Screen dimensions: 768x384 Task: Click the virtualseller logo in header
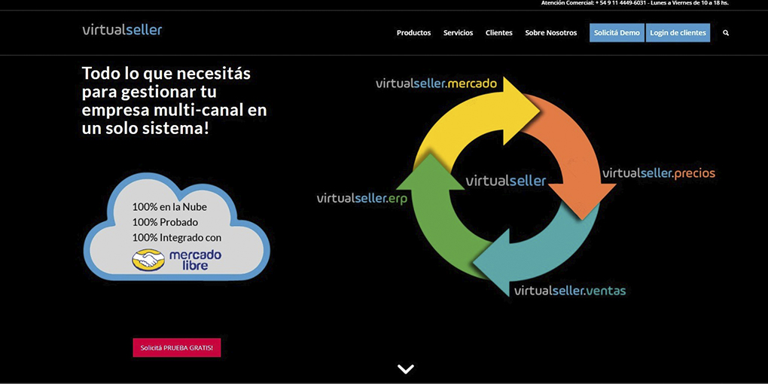(122, 29)
